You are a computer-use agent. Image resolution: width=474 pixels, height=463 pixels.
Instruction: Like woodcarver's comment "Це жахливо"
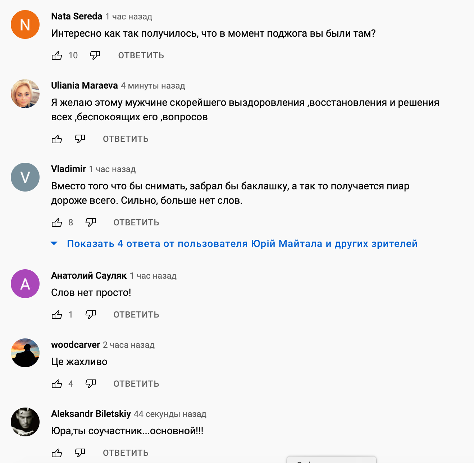[x=57, y=384]
